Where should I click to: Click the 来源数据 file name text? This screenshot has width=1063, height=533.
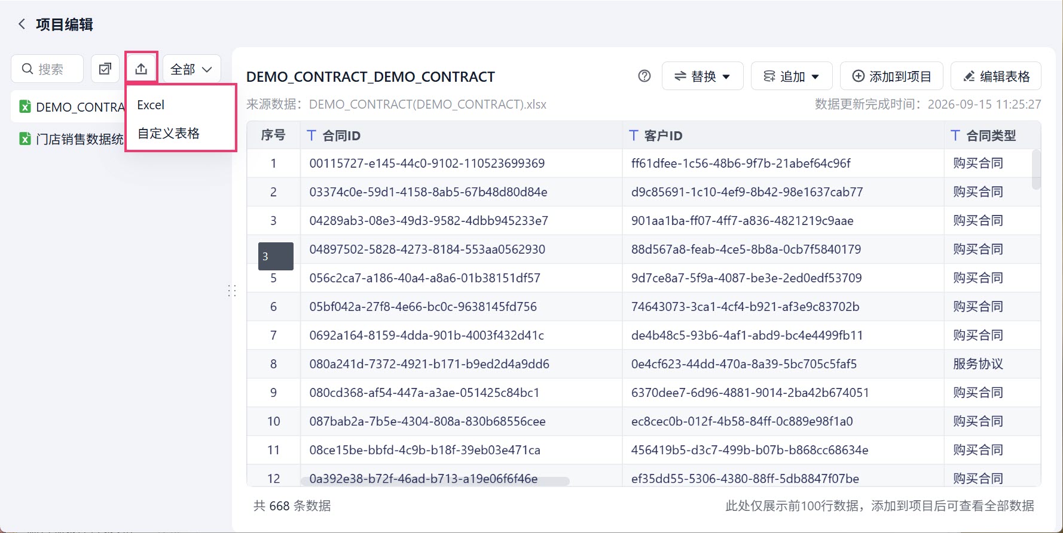[x=427, y=104]
